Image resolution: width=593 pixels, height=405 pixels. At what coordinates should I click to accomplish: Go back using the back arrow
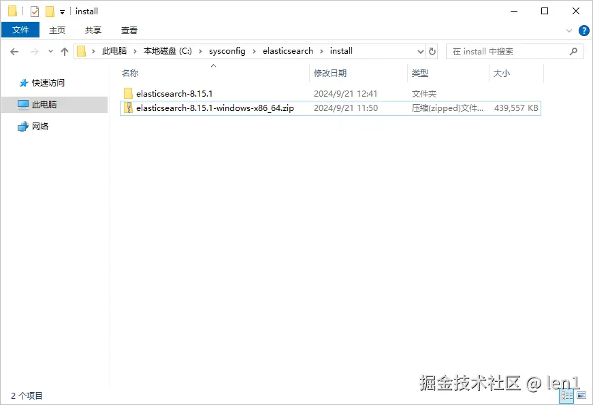pos(14,52)
